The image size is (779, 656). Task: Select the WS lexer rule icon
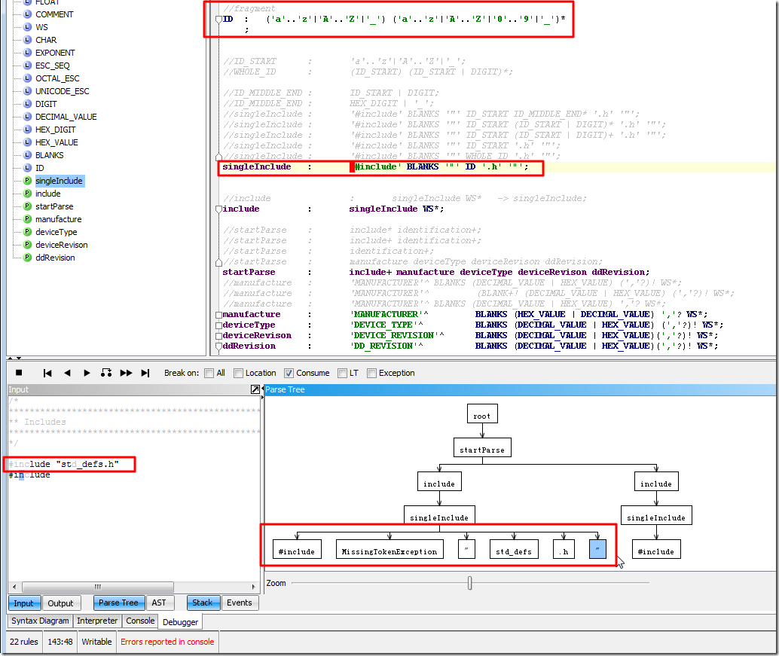coord(28,27)
